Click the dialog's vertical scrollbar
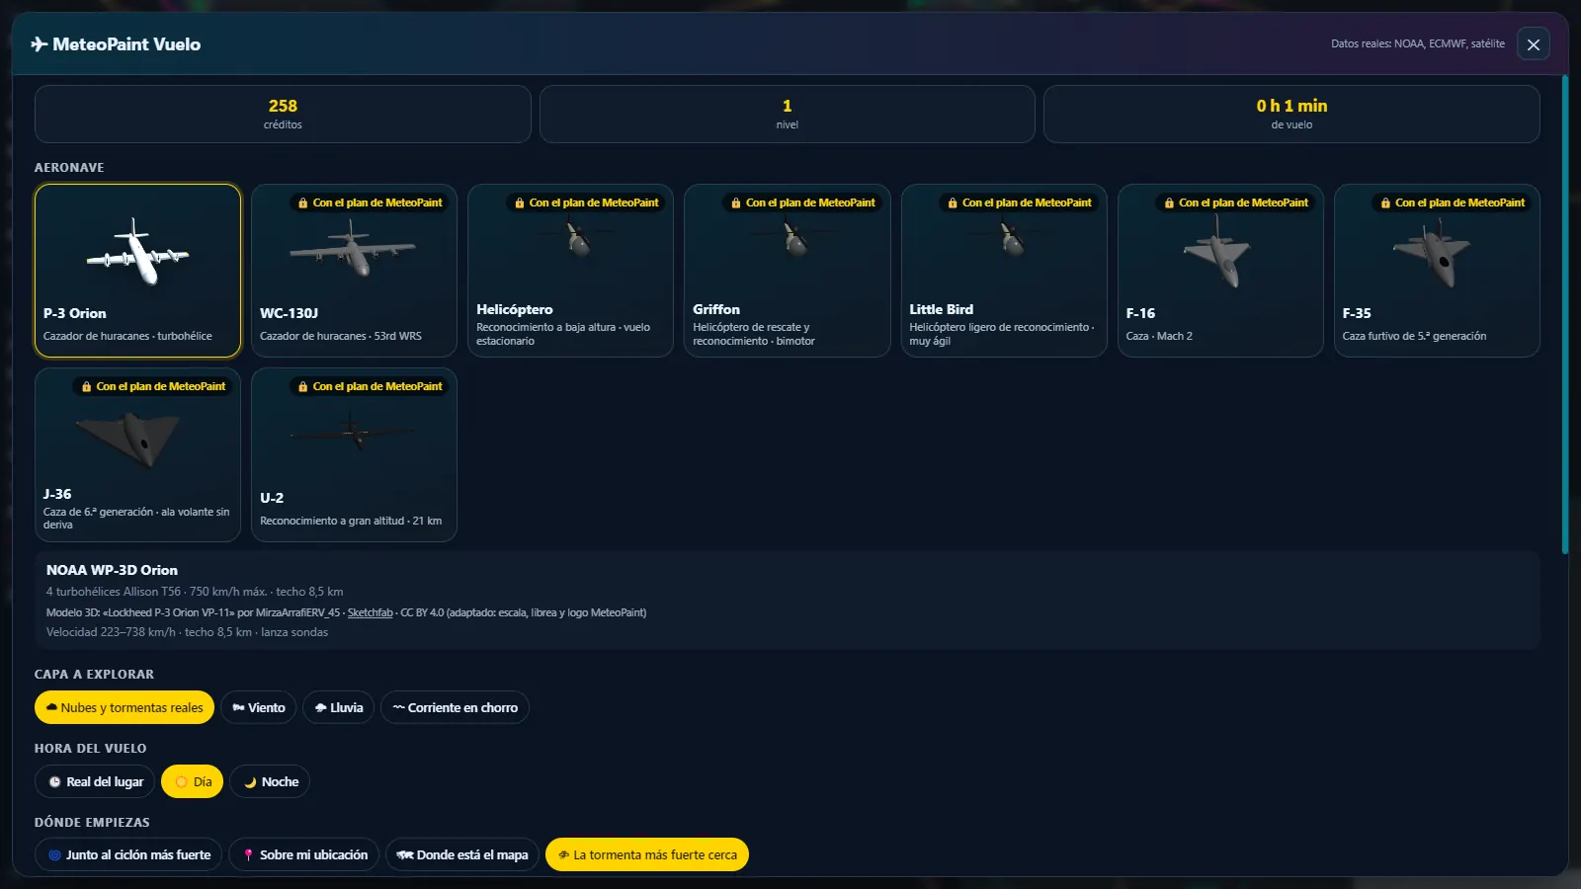 [1565, 314]
